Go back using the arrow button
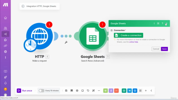This screenshot has width=178, height=100. [x=23, y=6]
